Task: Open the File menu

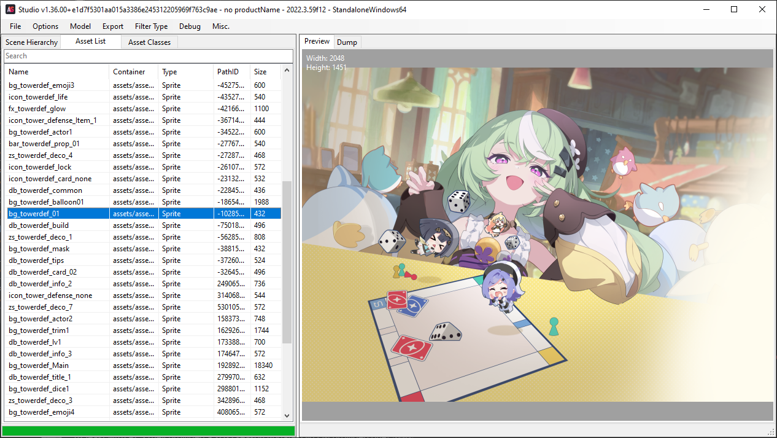Action: pos(15,26)
